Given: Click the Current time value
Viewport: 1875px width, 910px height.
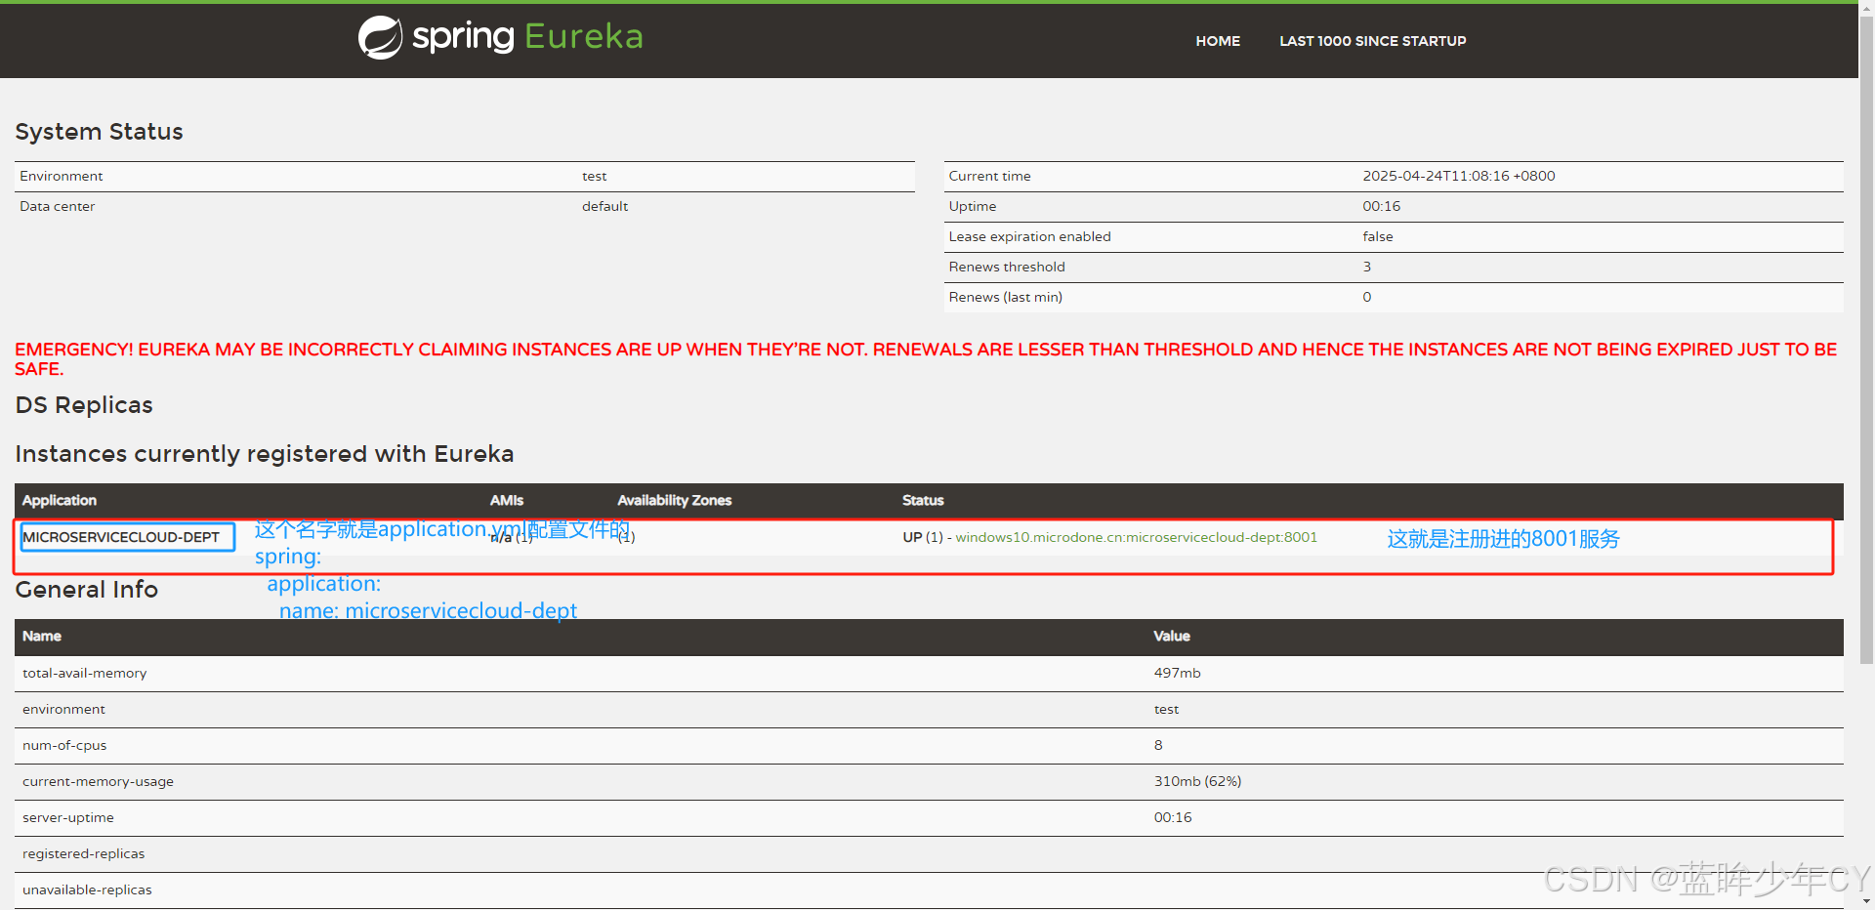Looking at the screenshot, I should tap(1458, 176).
